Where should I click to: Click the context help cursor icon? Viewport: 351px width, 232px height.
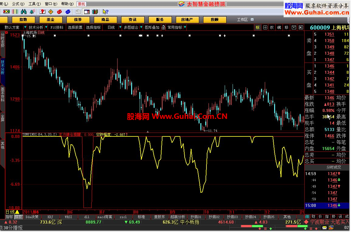tap(105, 11)
